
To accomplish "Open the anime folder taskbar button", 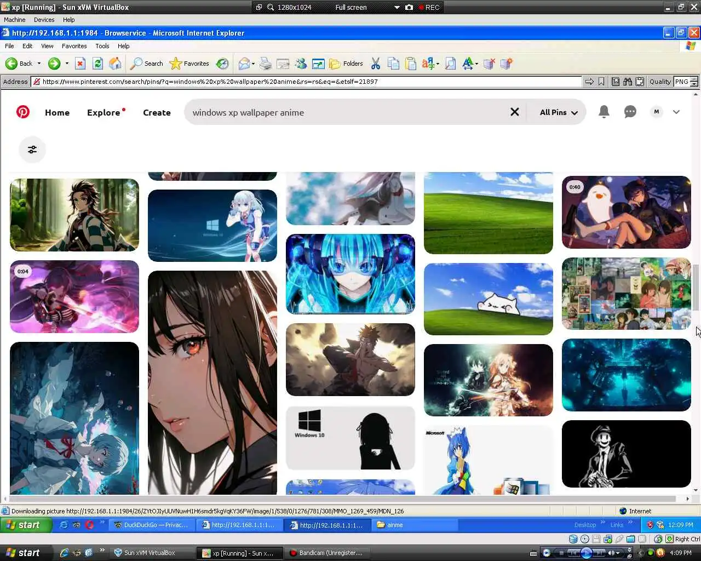I will [x=416, y=525].
